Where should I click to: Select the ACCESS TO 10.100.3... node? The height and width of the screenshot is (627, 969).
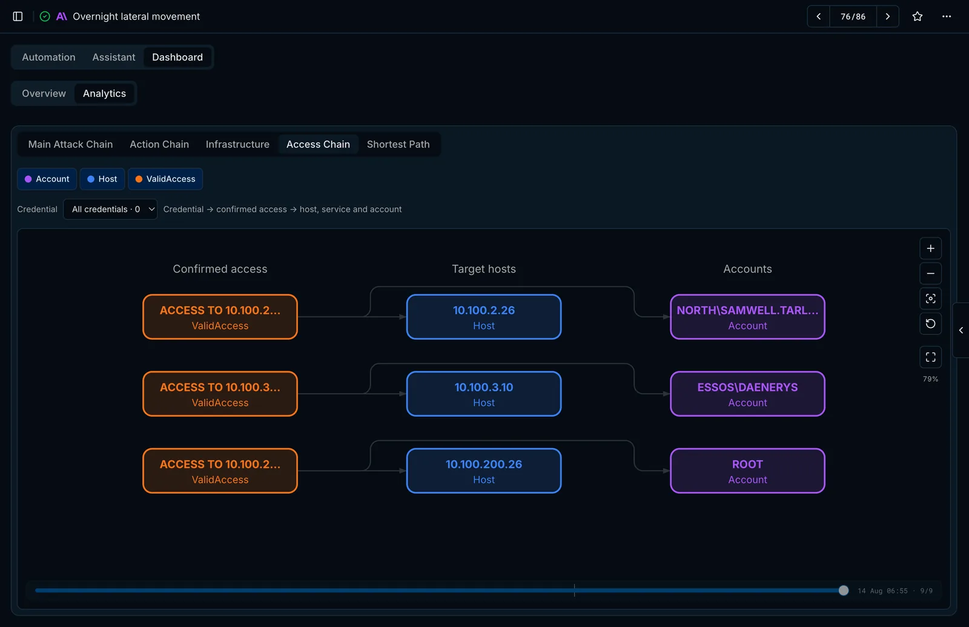[x=220, y=394]
